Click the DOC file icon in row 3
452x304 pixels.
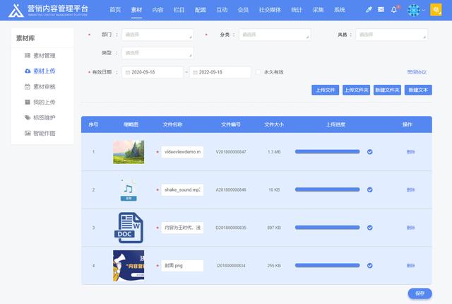point(129,227)
